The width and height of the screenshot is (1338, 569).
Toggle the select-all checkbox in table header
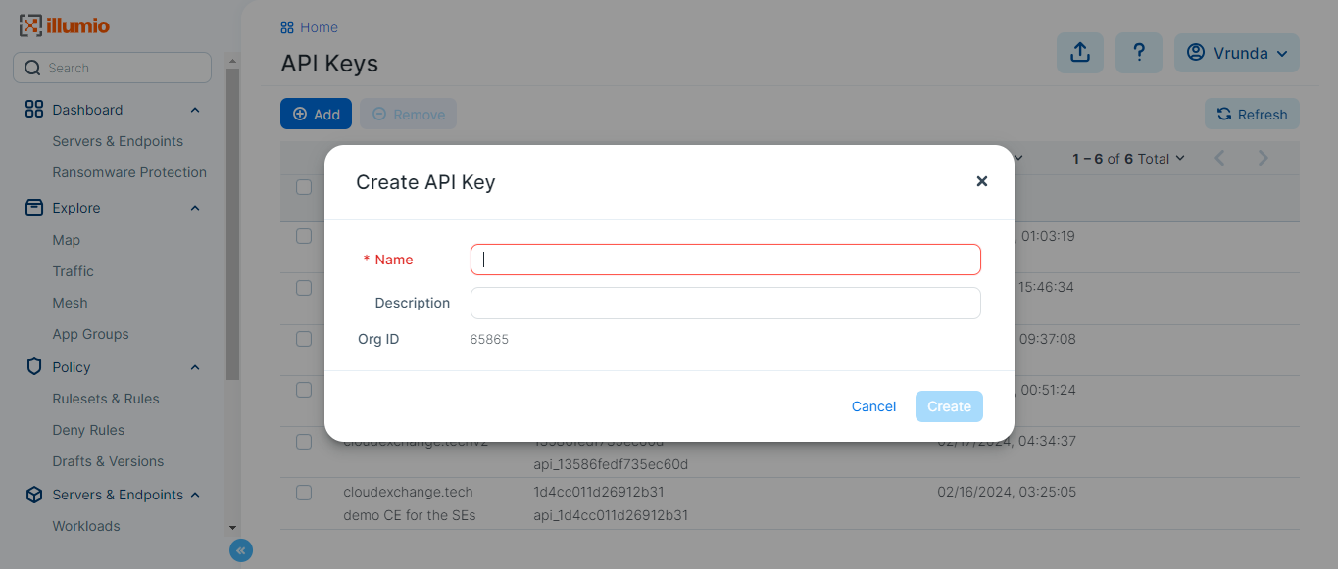[x=304, y=186]
